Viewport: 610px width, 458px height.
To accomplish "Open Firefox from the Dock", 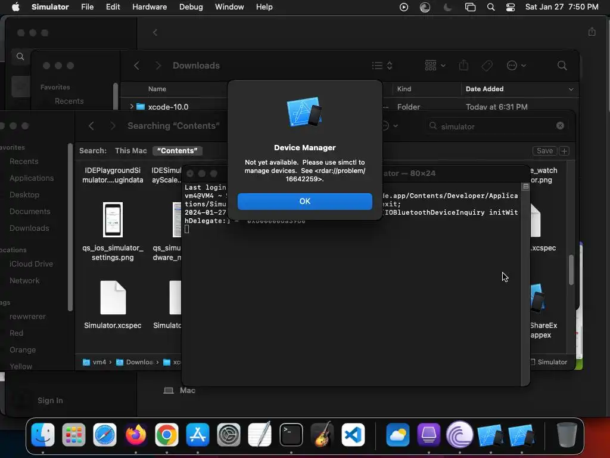I will tap(136, 435).
